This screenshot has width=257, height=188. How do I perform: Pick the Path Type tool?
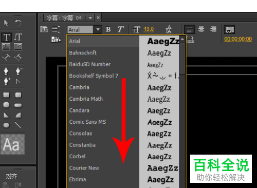point(6,57)
